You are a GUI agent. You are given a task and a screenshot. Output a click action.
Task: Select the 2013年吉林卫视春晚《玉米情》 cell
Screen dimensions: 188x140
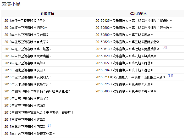pos(26,35)
